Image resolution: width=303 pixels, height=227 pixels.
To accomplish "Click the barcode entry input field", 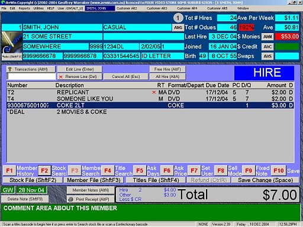I will [x=31, y=76].
